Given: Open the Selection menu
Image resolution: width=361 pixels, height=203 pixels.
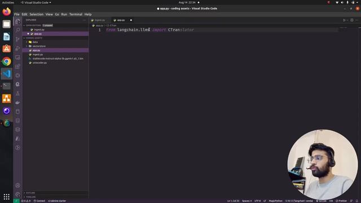Looking at the screenshot, I should click(36, 14).
